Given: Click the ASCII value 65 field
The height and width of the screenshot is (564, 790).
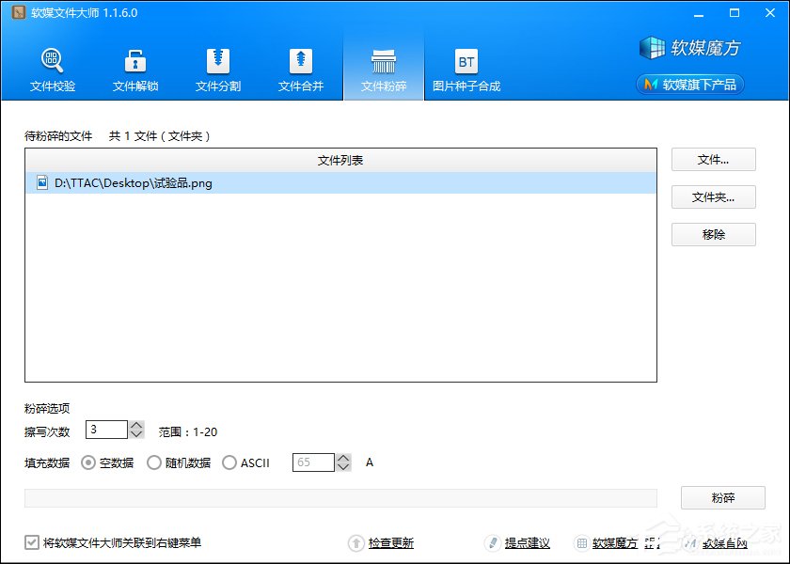Looking at the screenshot, I should pos(313,462).
